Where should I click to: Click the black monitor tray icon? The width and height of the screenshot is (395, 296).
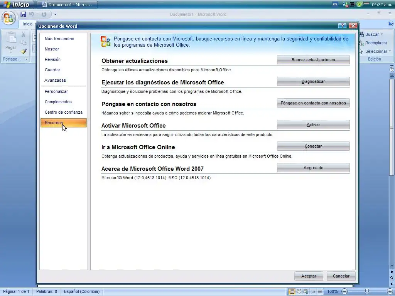353,5
